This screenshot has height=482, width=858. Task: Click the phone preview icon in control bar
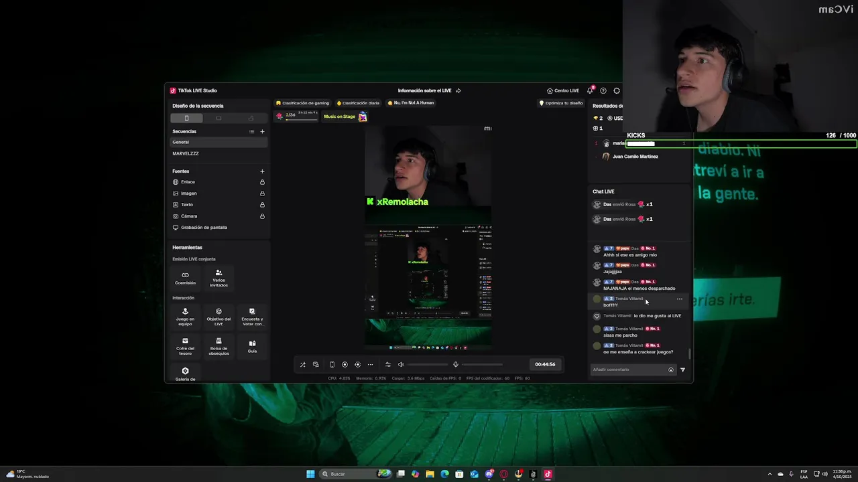pos(332,364)
